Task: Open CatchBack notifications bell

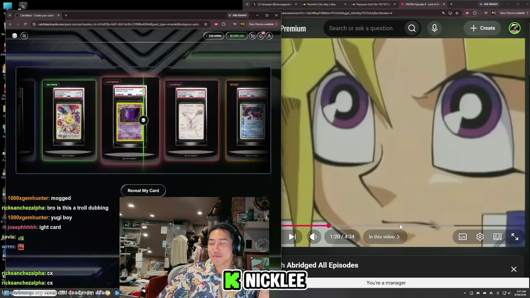Action: tap(261, 36)
